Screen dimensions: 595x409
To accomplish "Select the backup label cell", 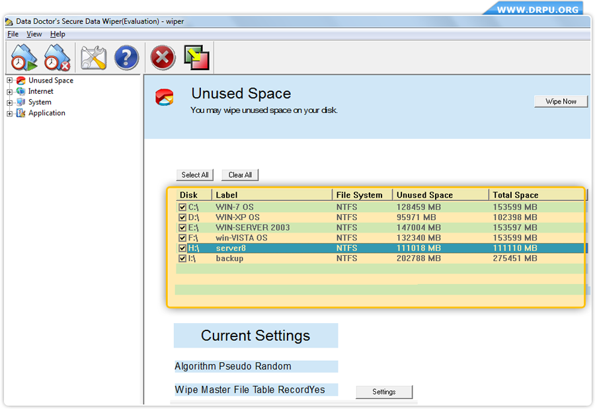I will pyautogui.click(x=229, y=258).
